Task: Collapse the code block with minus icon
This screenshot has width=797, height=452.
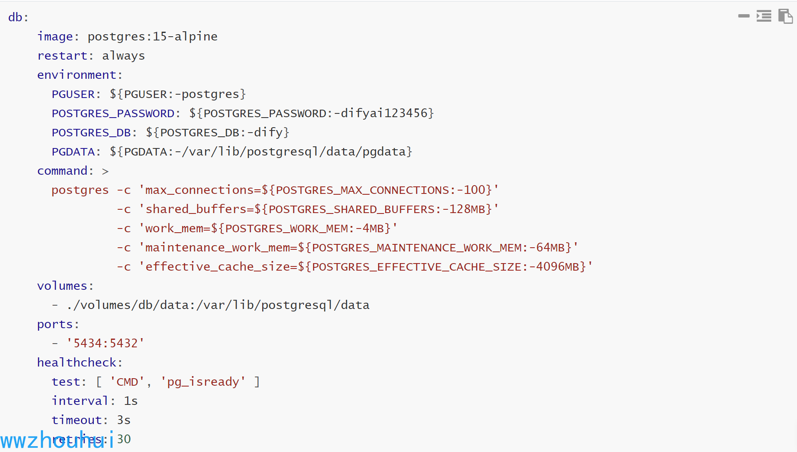Action: pos(744,16)
